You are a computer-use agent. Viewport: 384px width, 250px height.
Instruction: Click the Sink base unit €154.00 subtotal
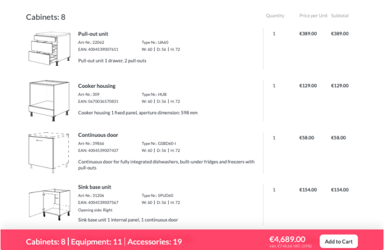tap(340, 190)
